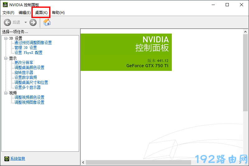
Task: Open 管理 3D 设置
Action: tap(26, 48)
